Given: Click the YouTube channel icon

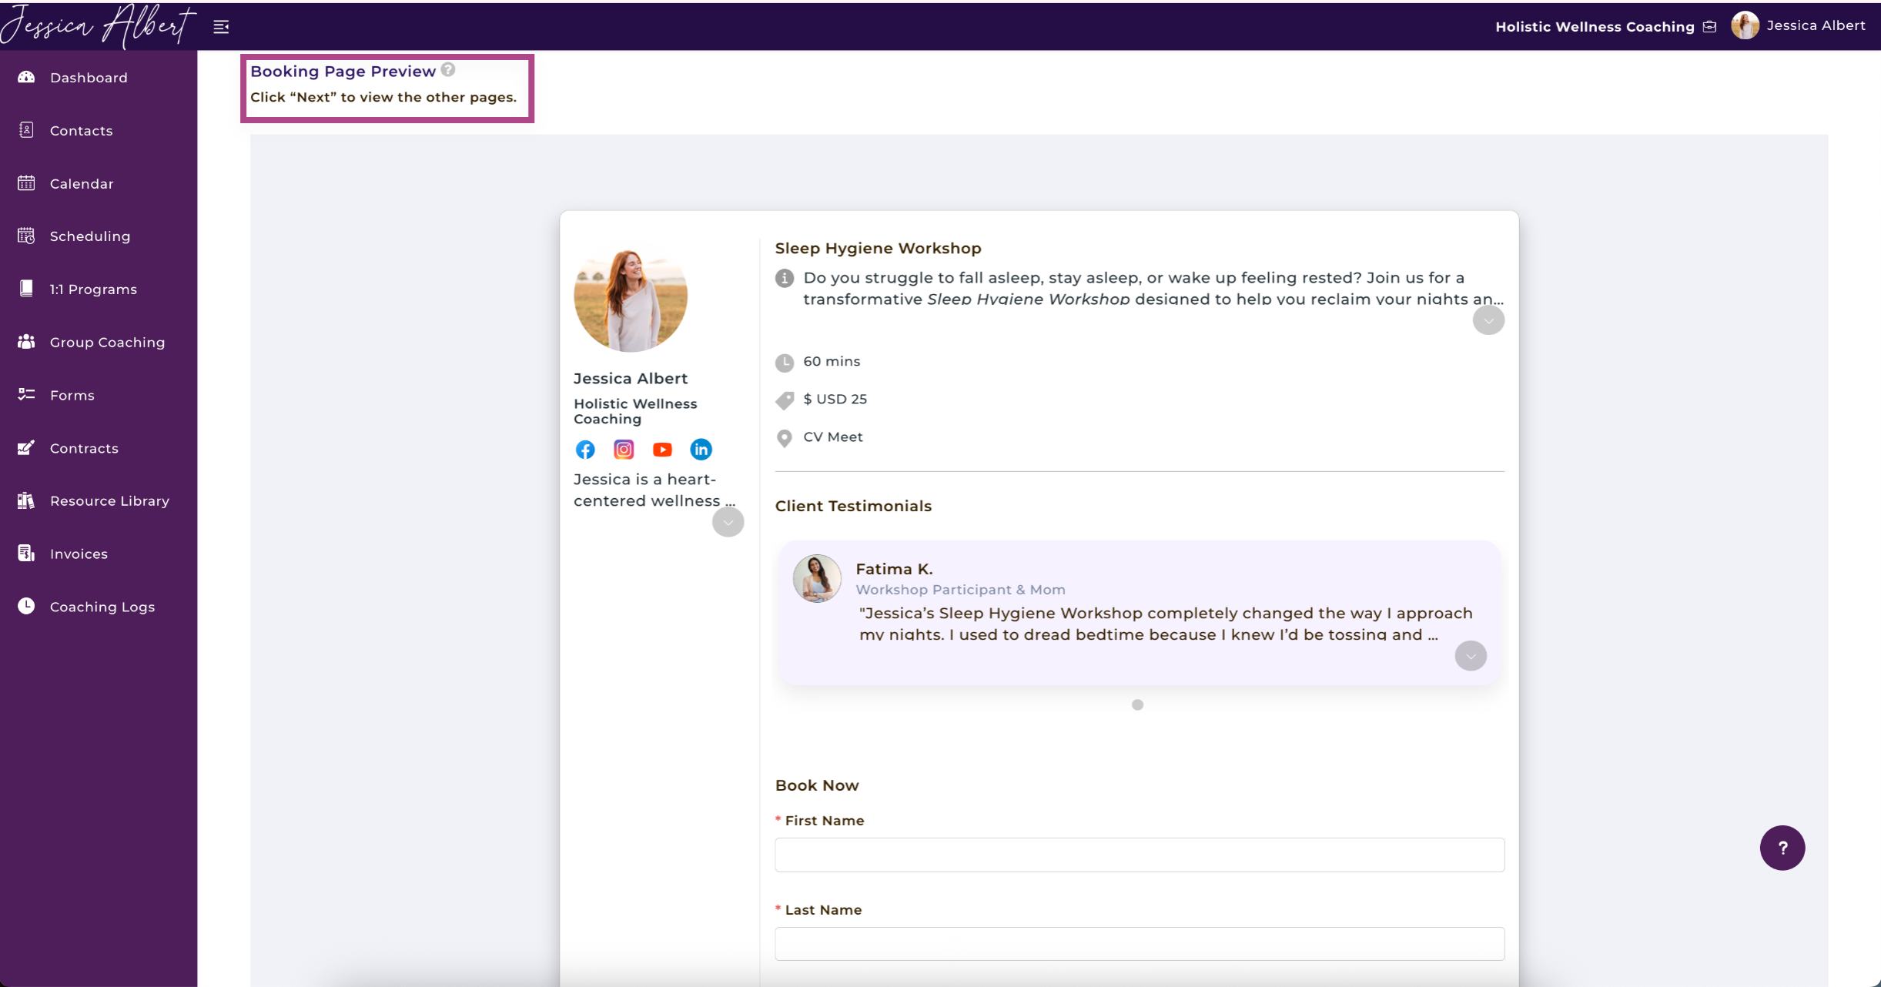Looking at the screenshot, I should [662, 450].
